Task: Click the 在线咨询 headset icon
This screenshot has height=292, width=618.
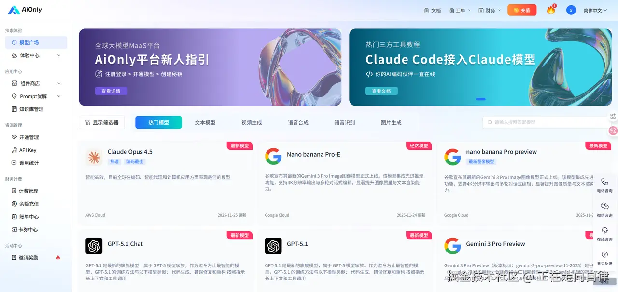Action: coord(604,230)
